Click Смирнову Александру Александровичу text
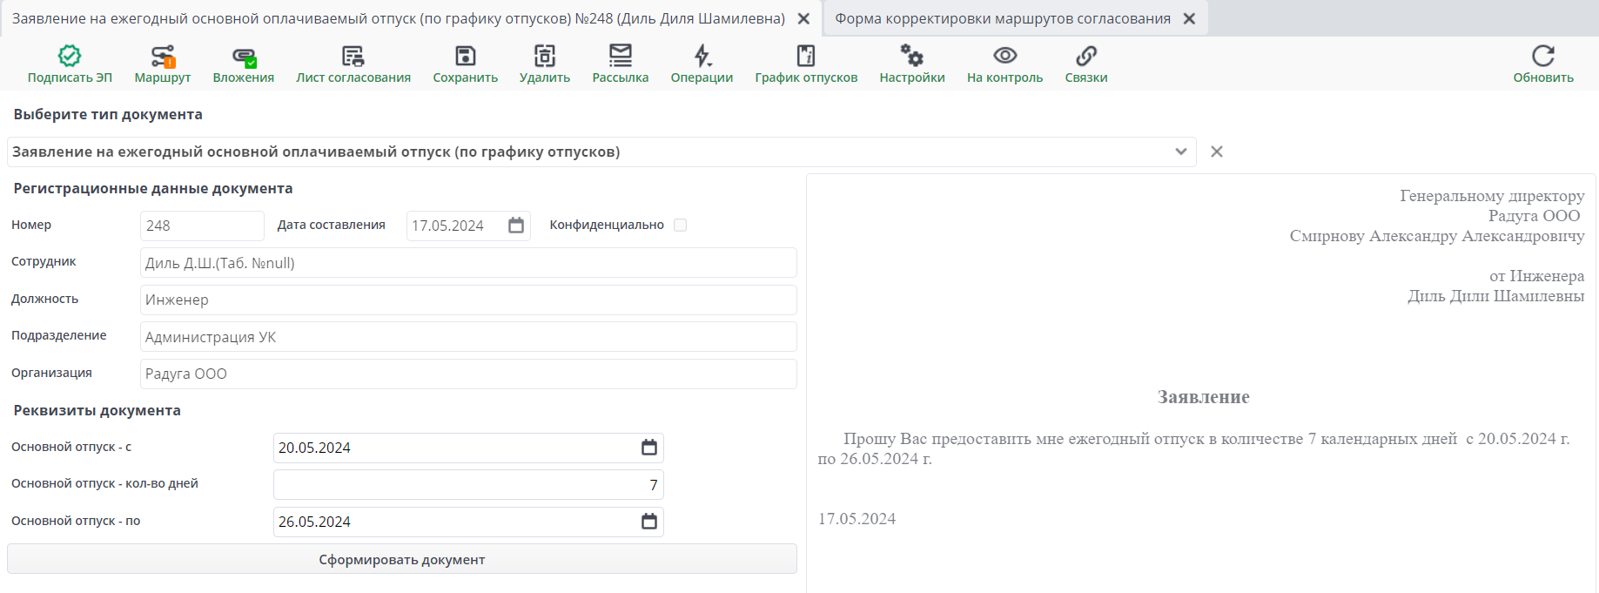This screenshot has height=593, width=1599. [x=1437, y=236]
